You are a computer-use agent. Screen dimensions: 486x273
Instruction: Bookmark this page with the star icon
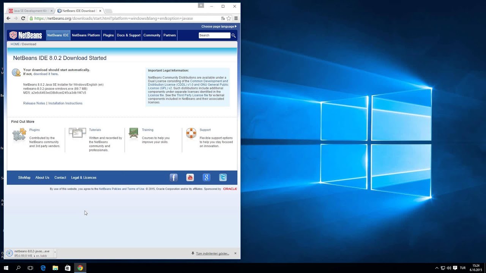pos(229,18)
